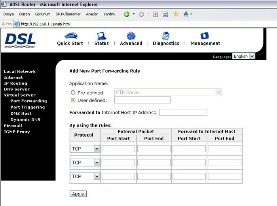Open the text size dropdown arrow
Screen dimensions: 277x206
191,14
